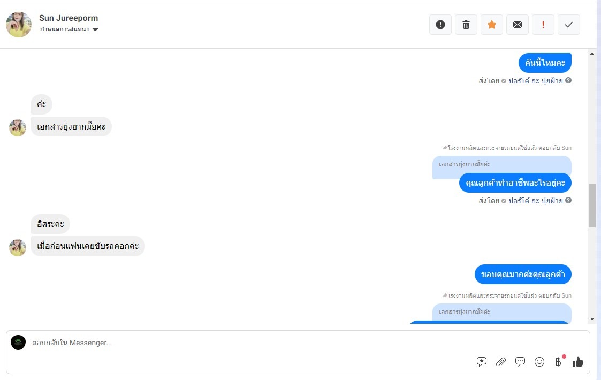
Task: Flag conversation with red exclamation priority icon
Action: tap(543, 25)
